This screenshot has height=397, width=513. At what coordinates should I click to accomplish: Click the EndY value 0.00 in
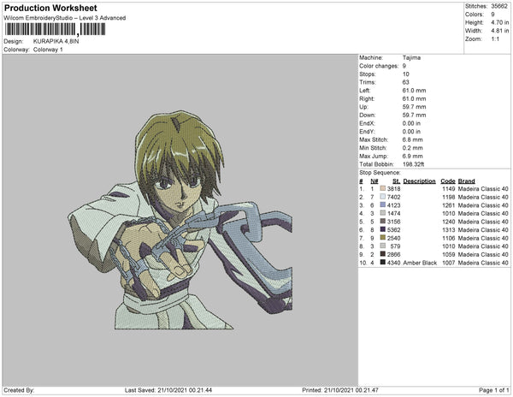click(x=411, y=132)
